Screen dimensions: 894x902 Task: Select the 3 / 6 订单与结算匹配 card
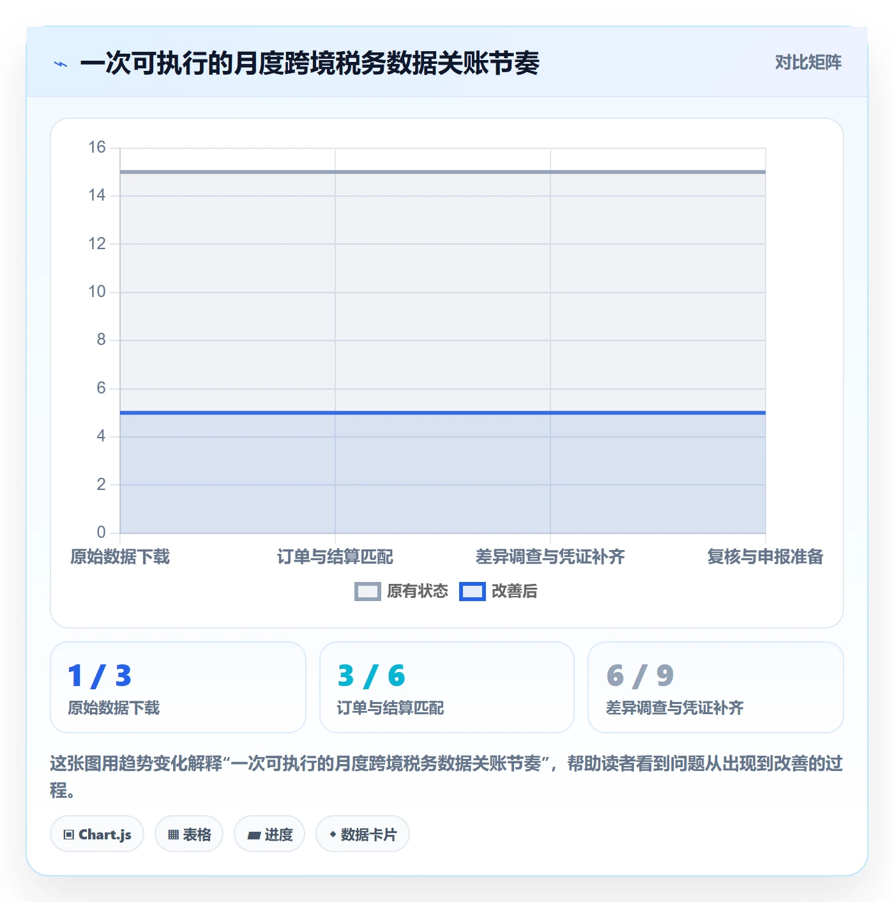pyautogui.click(x=447, y=687)
